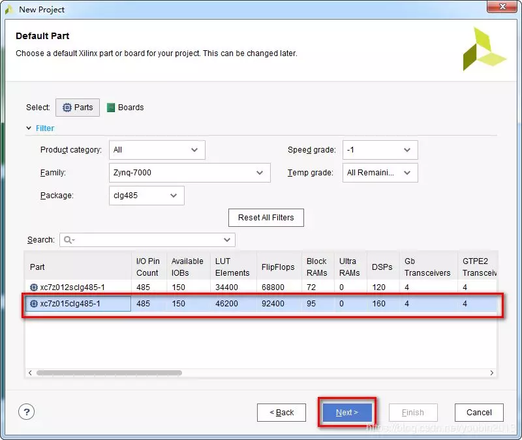Open help with the question mark icon

(26, 412)
